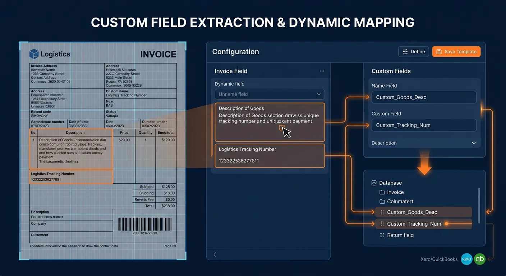The image size is (506, 276).
Task: Click the Description column header on invoice
Action: (75, 133)
